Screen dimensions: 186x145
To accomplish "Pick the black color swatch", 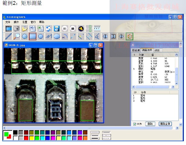I will (15, 133).
